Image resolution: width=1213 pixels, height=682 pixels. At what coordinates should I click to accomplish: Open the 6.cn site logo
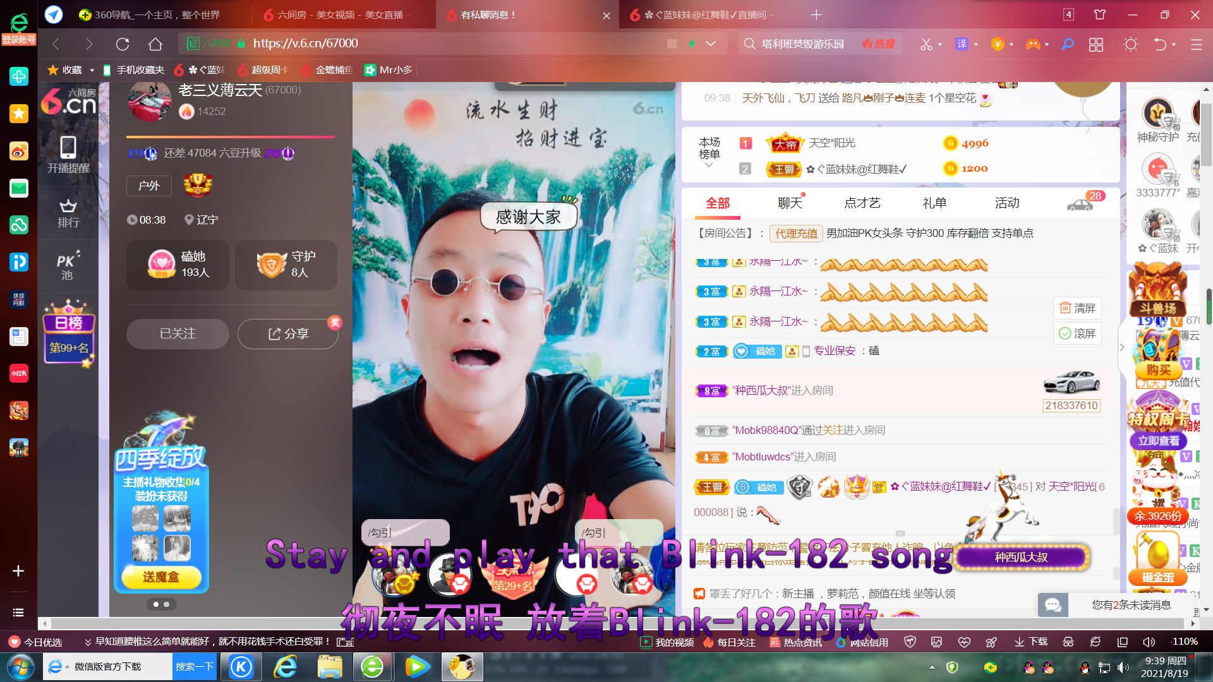coord(68,101)
